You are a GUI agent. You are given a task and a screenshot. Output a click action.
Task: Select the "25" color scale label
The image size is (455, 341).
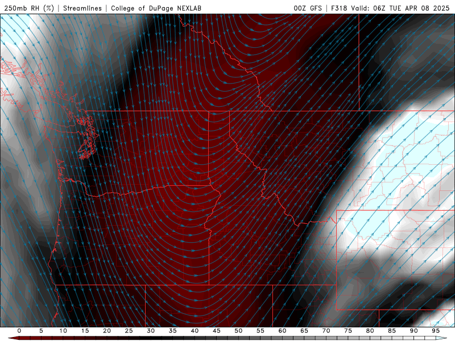point(129,331)
